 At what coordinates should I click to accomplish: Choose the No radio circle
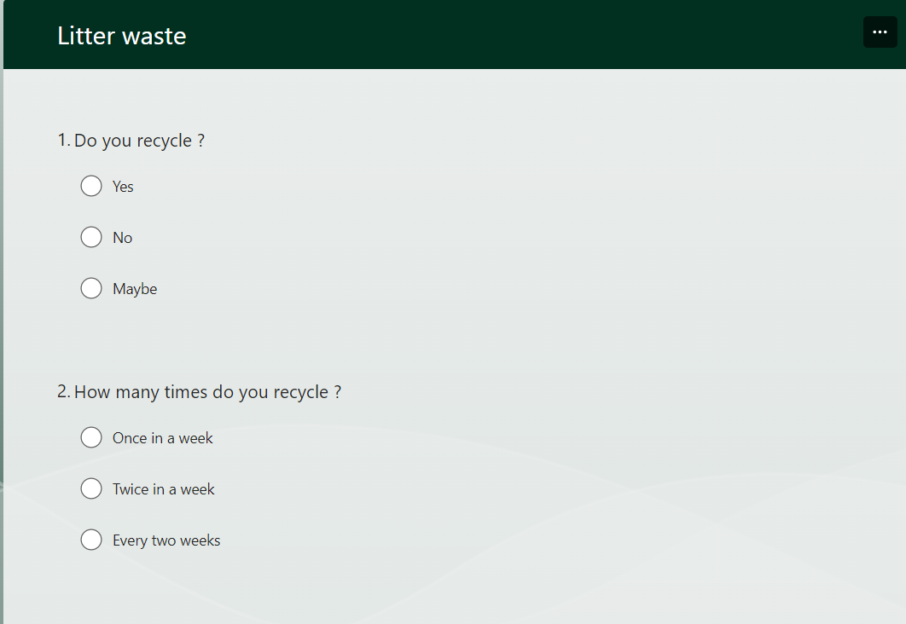pos(91,237)
